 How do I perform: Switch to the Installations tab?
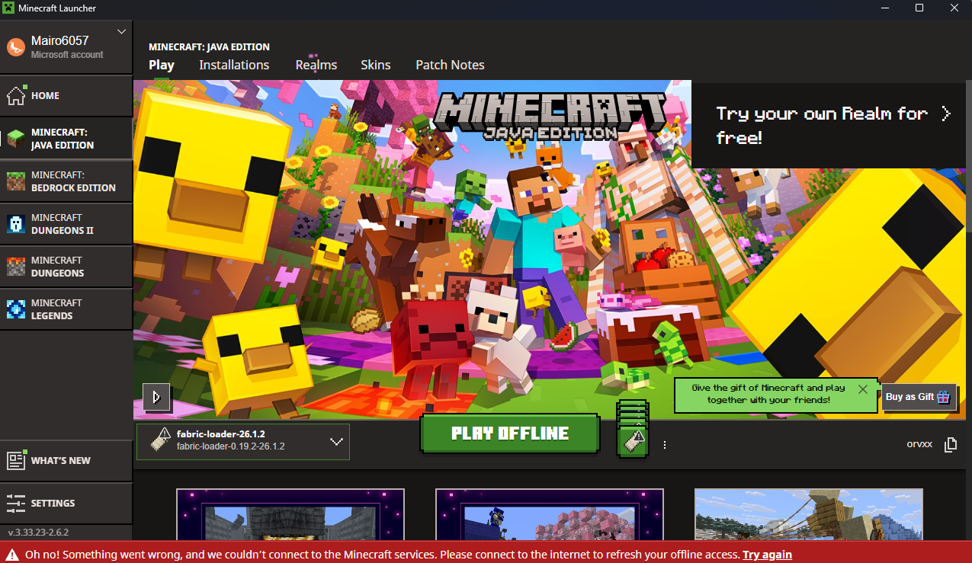coord(234,65)
